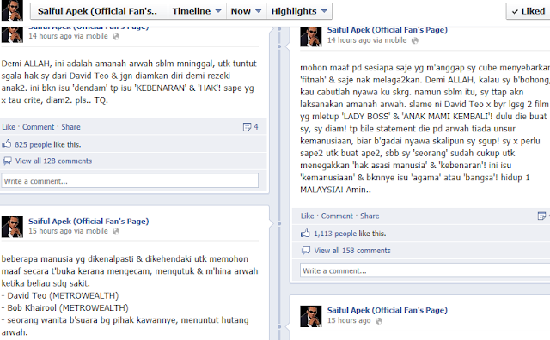Share the post with 825 likes
This screenshot has width=550, height=340.
tap(70, 127)
